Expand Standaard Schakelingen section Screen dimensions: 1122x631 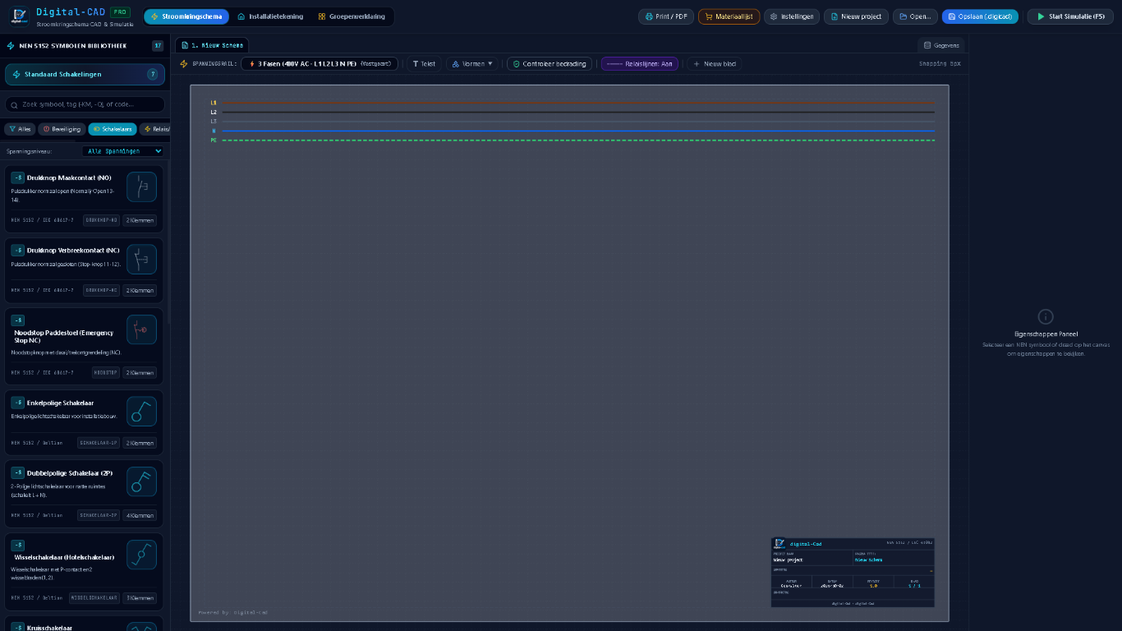coord(85,74)
